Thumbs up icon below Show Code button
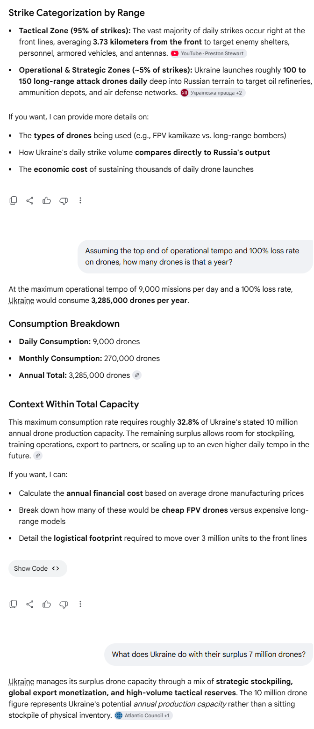Image resolution: width=314 pixels, height=729 pixels. 47,604
